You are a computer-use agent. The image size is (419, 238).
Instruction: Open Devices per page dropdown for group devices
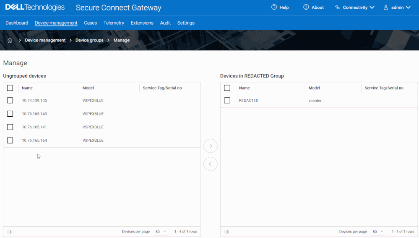pos(378,232)
